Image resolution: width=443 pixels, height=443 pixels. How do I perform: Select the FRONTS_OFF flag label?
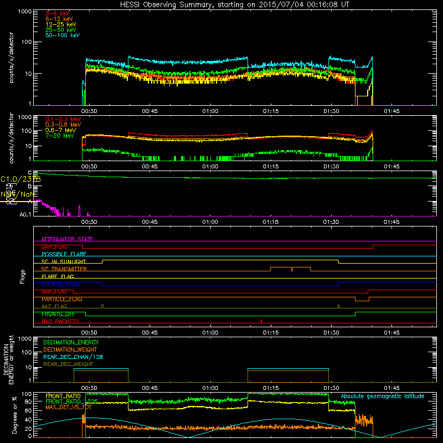[x=58, y=314]
